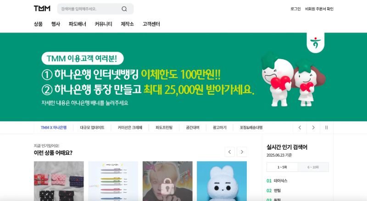367x201 pixels.
Task: Click the 로그인 link
Action: point(295,9)
